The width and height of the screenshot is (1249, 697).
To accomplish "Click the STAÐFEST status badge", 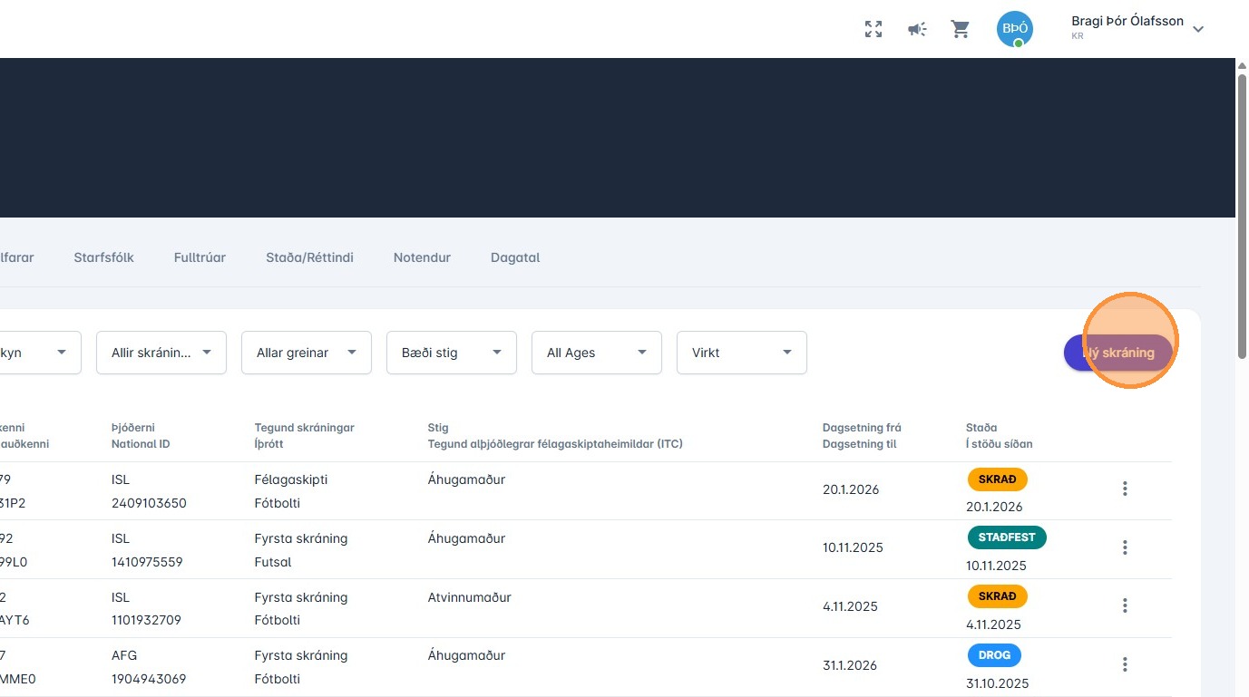I will coord(1007,537).
